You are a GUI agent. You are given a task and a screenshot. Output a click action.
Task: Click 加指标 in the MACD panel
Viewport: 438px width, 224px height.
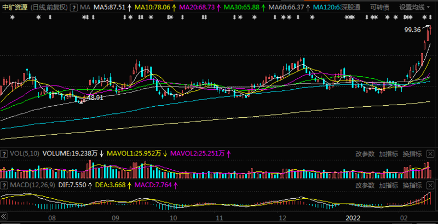(389, 185)
